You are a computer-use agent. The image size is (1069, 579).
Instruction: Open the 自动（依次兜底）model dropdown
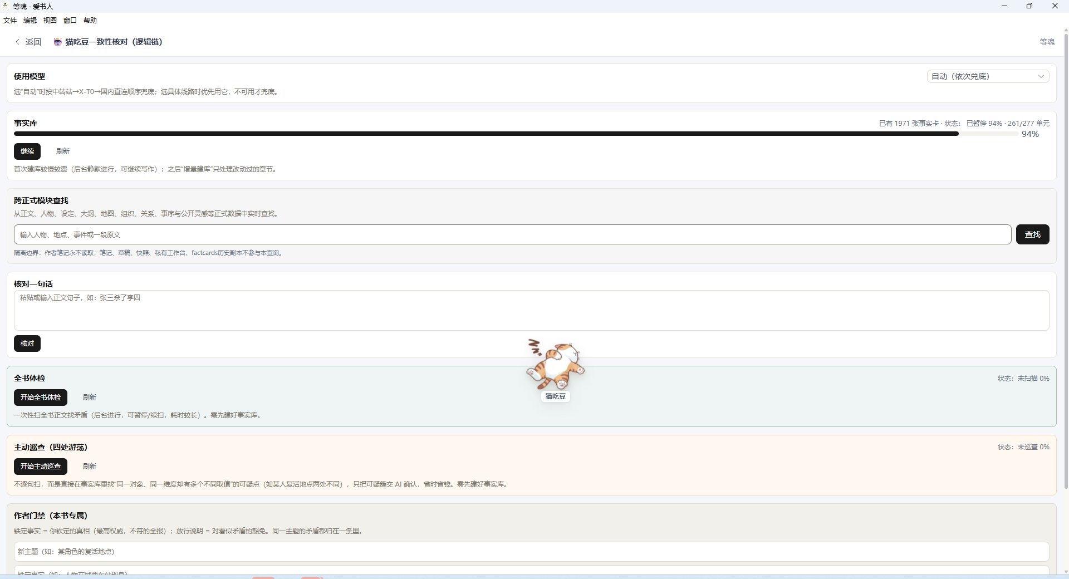click(988, 76)
